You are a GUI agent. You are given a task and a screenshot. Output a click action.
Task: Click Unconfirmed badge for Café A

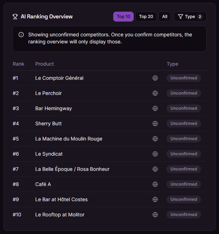[184, 184]
